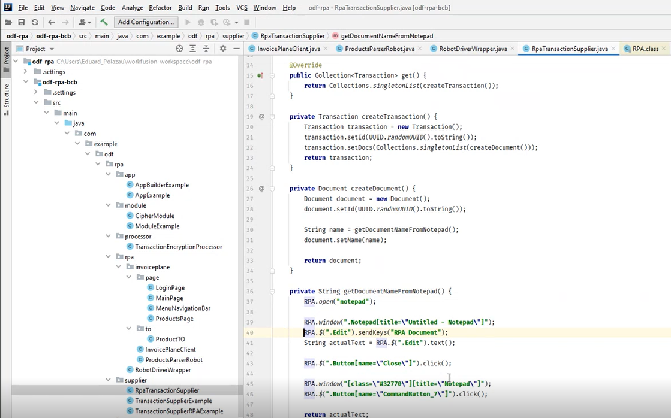671x418 pixels.
Task: Collapse the app package
Action: pyautogui.click(x=109, y=174)
